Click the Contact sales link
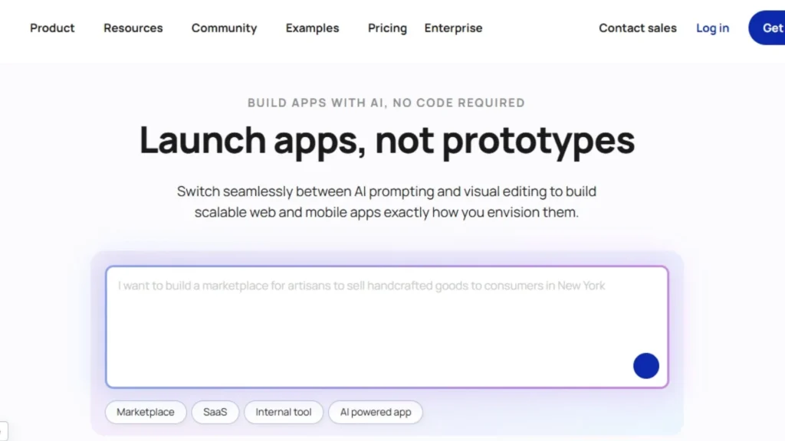This screenshot has height=441, width=785. (x=637, y=28)
